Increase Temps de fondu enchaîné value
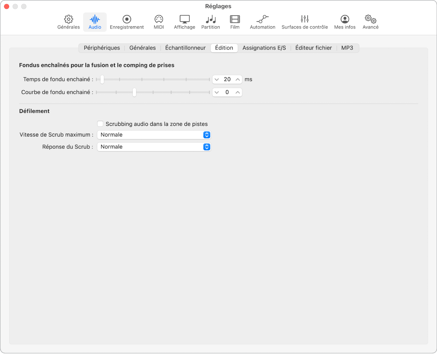The height and width of the screenshot is (354, 437). pyautogui.click(x=238, y=79)
